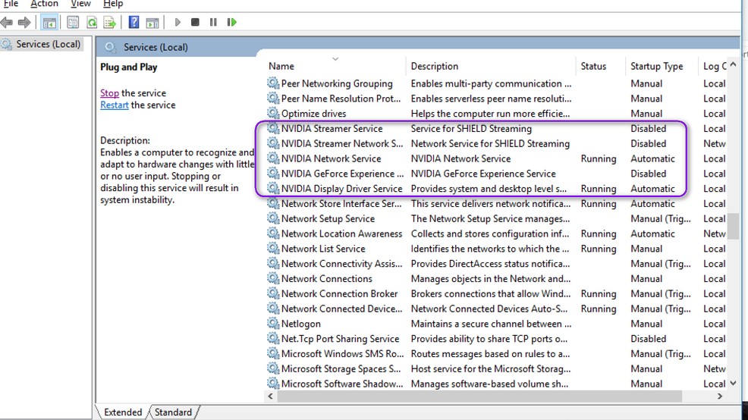Open the Properties toolbar icon

pyautogui.click(x=73, y=23)
